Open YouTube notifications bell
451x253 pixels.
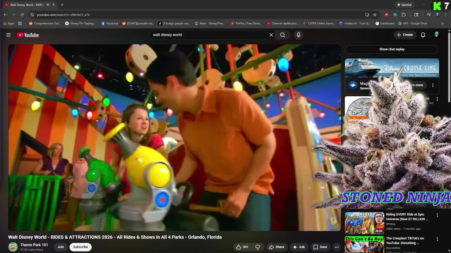[x=423, y=35]
